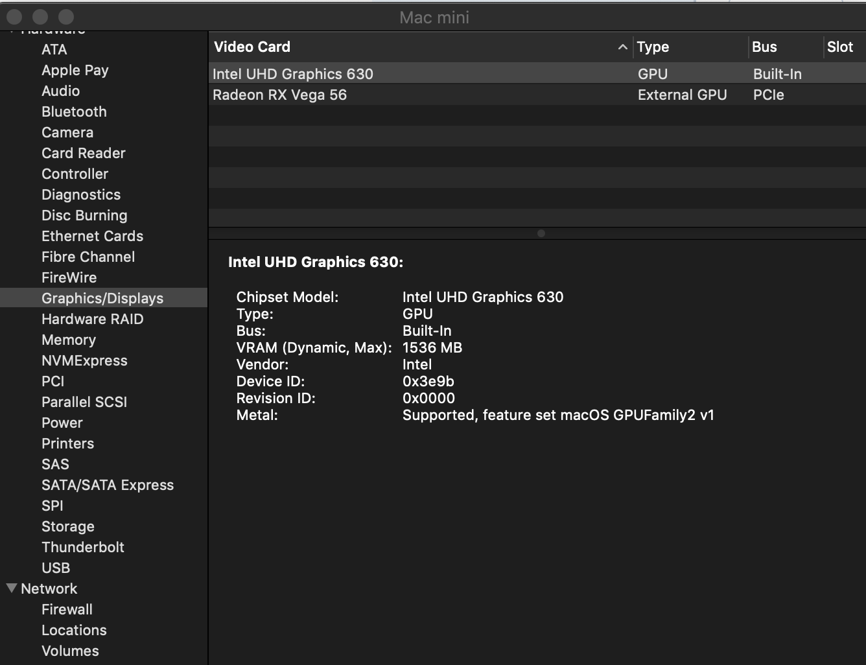Click the Metal support value text
Image resolution: width=866 pixels, height=665 pixels.
pos(558,415)
